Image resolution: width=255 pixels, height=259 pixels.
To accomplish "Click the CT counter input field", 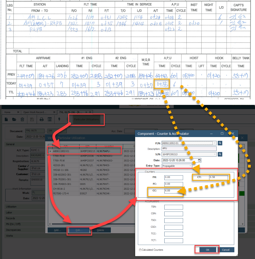I will (218, 177).
